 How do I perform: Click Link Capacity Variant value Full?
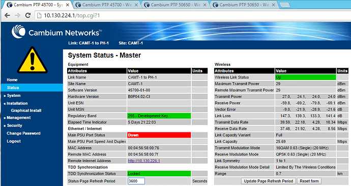pos(279,135)
